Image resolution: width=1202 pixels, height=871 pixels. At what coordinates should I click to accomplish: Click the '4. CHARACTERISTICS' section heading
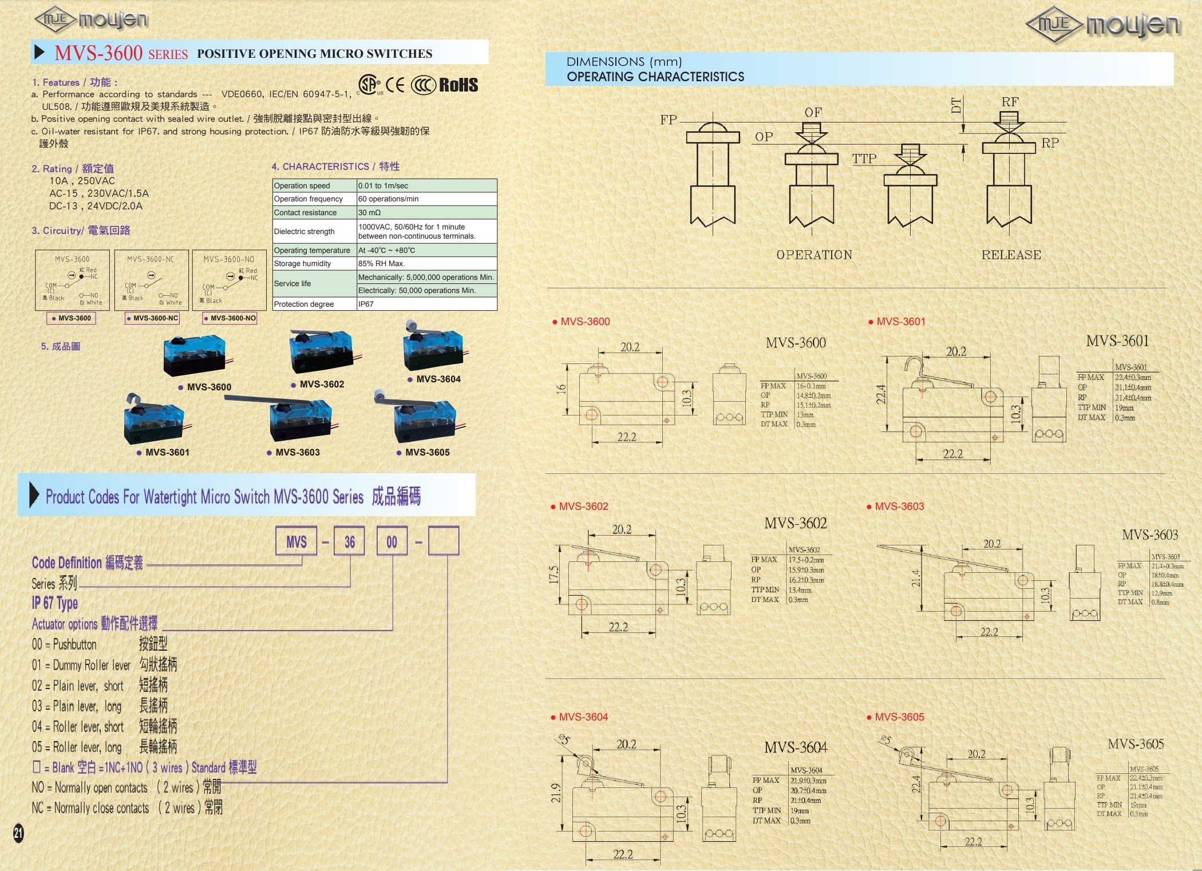[335, 167]
